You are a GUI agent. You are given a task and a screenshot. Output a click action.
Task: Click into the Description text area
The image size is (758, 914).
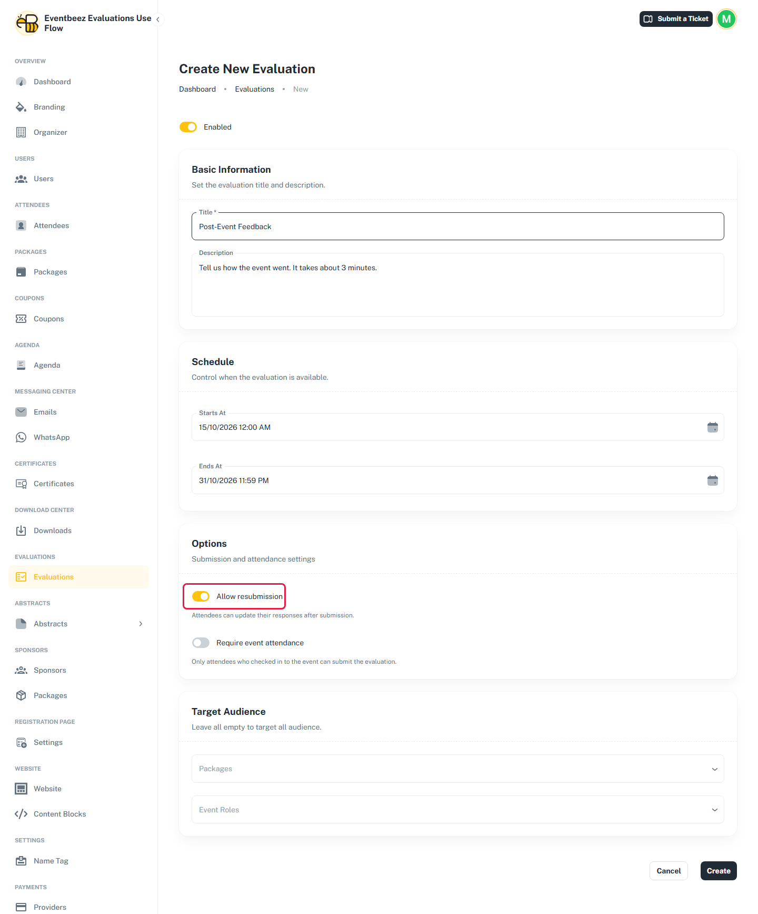point(458,285)
